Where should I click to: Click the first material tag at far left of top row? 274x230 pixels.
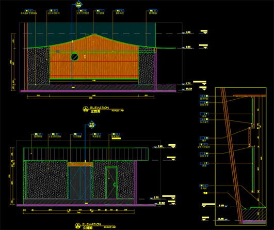(29, 11)
